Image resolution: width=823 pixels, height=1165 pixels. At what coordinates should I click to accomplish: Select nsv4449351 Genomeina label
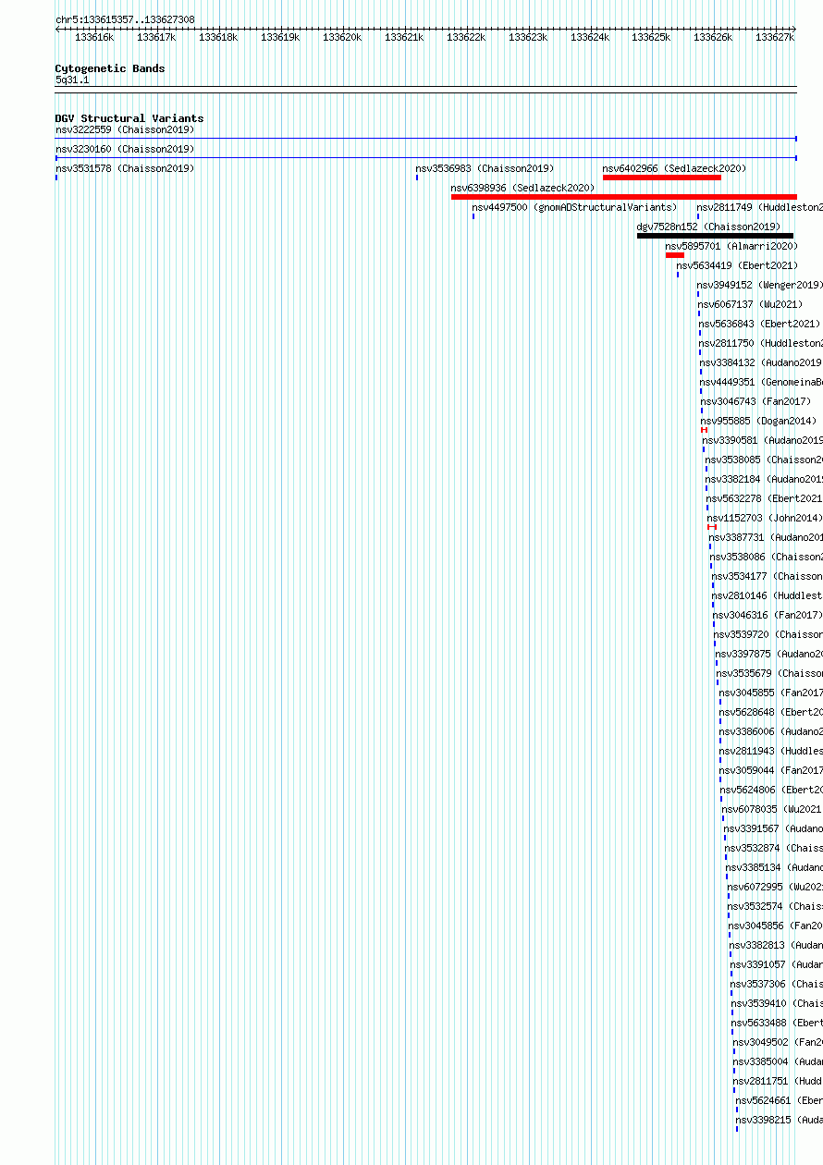[761, 382]
